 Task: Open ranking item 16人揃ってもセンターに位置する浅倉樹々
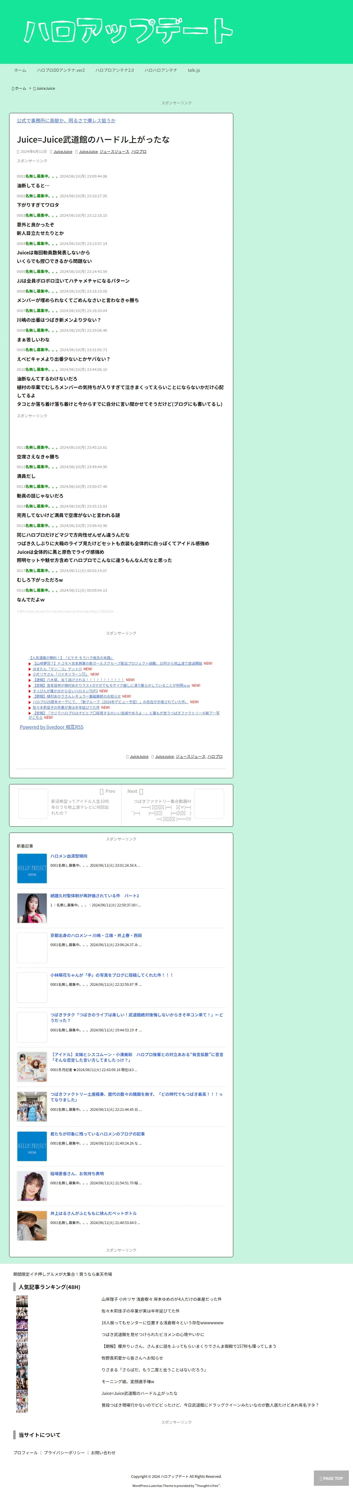162,1323
